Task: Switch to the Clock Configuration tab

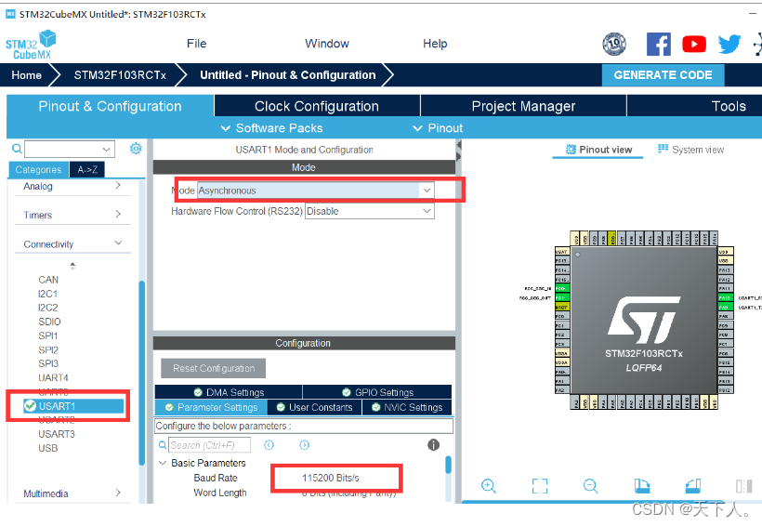Action: point(317,106)
